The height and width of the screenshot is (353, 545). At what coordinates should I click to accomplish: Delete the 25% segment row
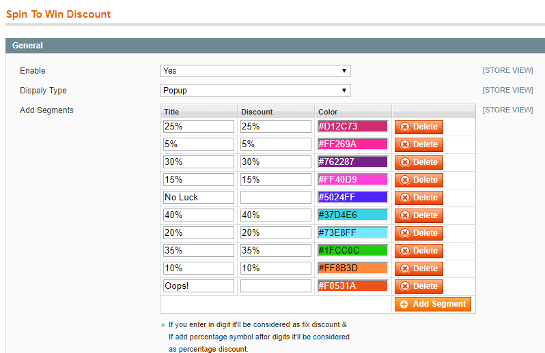tap(418, 127)
